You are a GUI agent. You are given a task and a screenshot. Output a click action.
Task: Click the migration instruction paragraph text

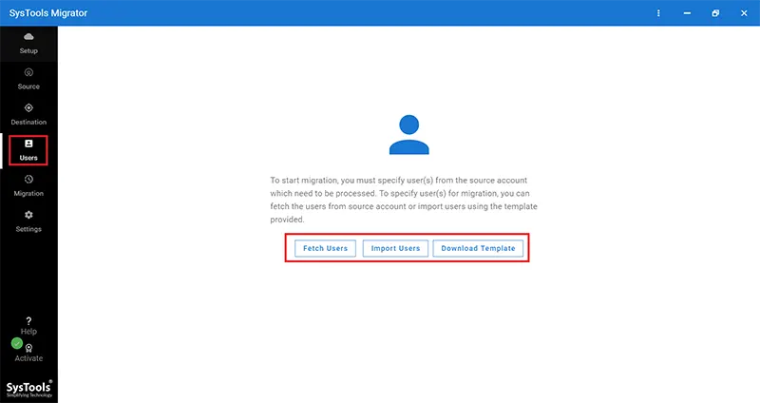[x=404, y=200]
